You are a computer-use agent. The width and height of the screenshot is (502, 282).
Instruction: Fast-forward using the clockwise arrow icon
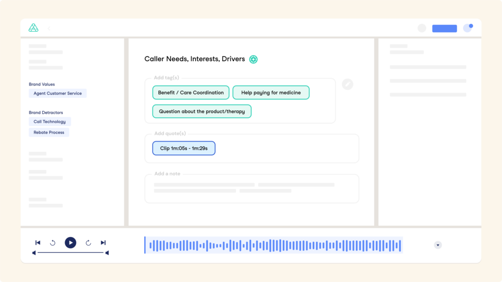[x=88, y=243]
